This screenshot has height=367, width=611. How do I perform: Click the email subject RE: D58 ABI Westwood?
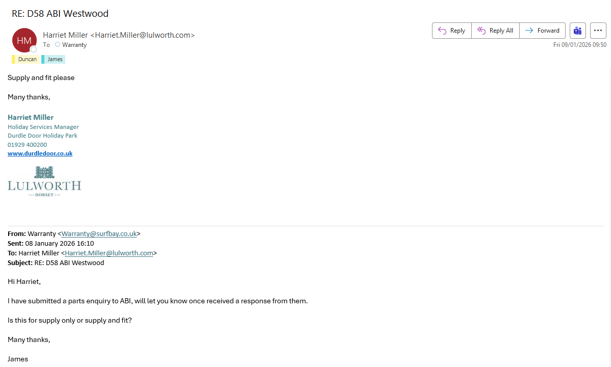[60, 14]
